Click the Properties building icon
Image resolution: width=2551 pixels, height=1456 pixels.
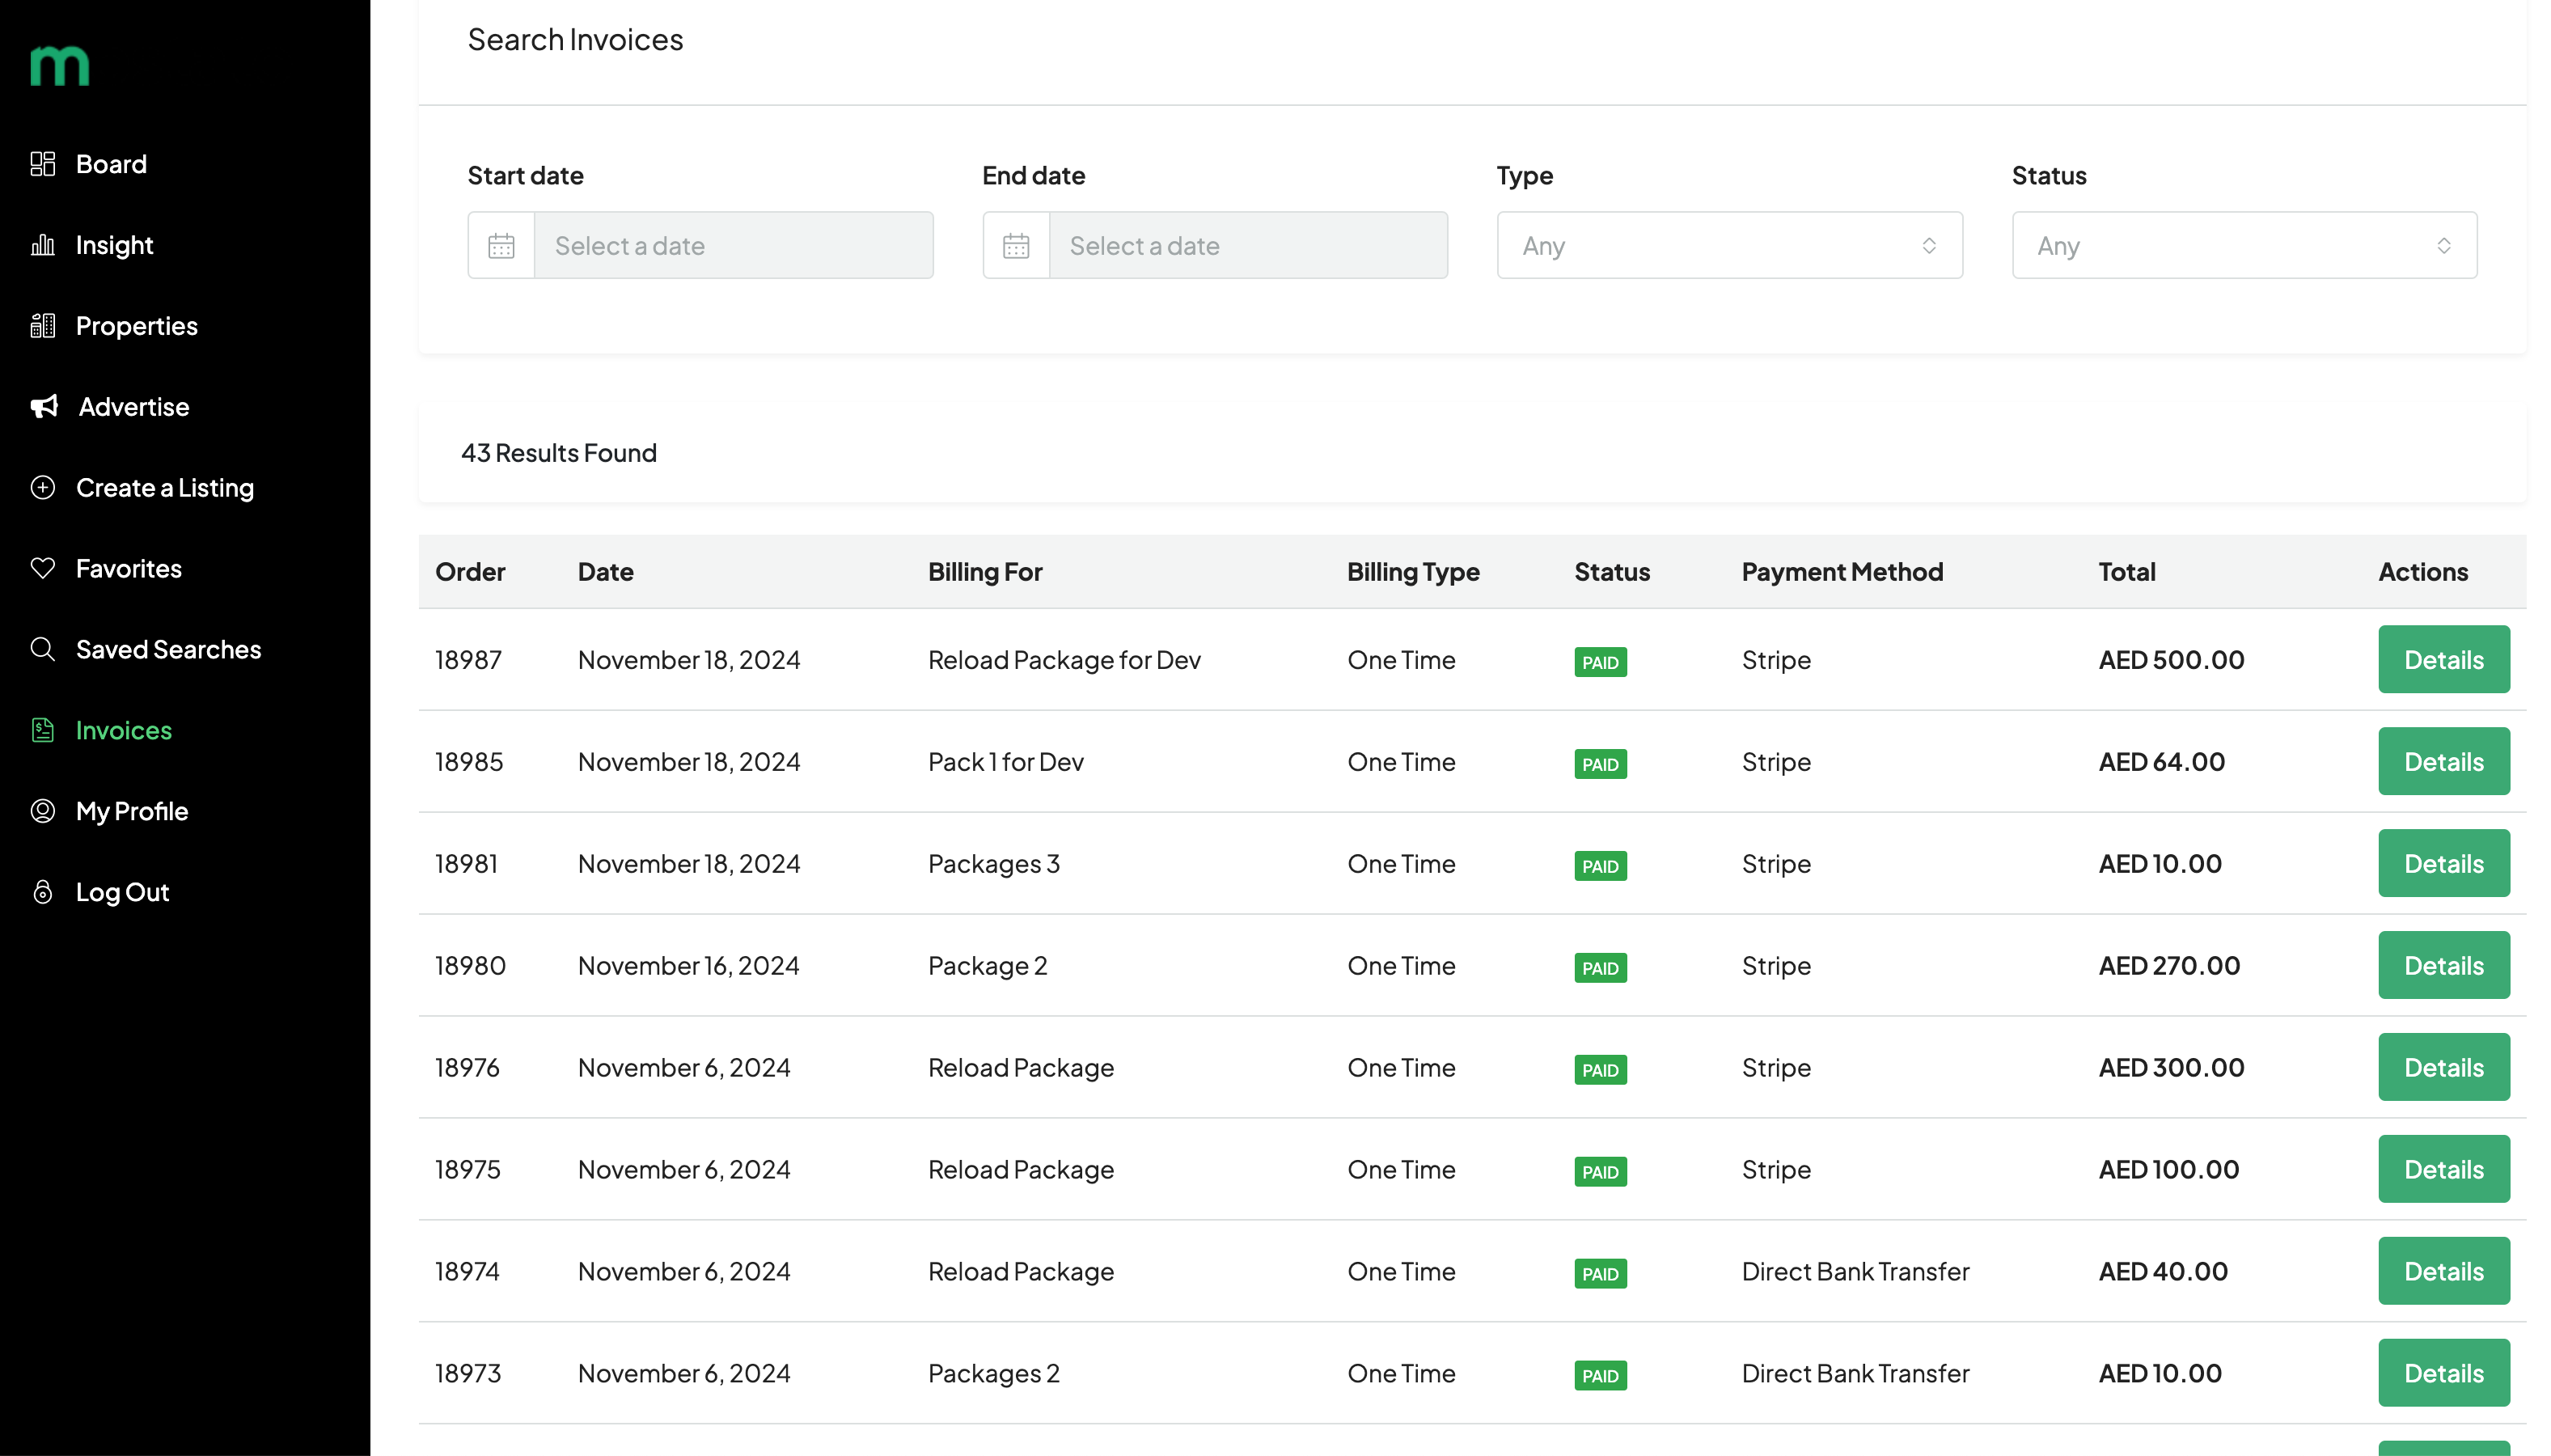[x=43, y=326]
